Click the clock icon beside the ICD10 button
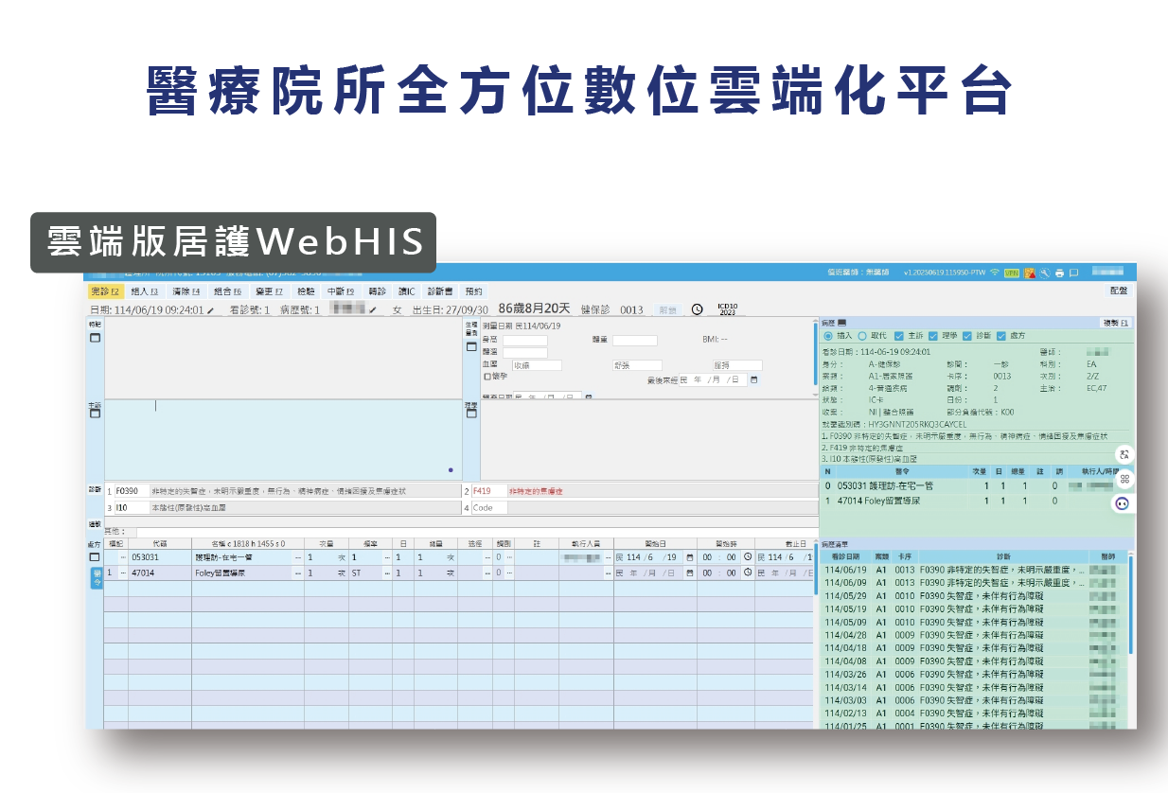 [x=698, y=310]
